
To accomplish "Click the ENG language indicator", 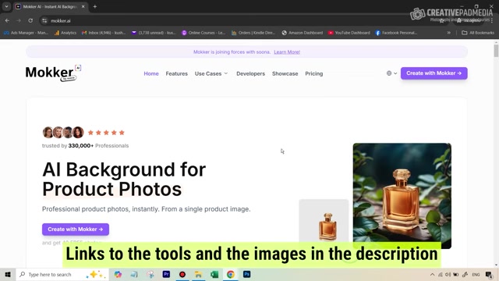I will click(476, 275).
